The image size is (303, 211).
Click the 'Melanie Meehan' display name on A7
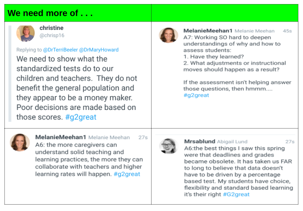pyautogui.click(x=255, y=31)
